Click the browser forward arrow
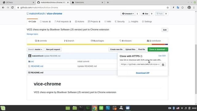This screenshot has width=197, height=111. (8, 7)
